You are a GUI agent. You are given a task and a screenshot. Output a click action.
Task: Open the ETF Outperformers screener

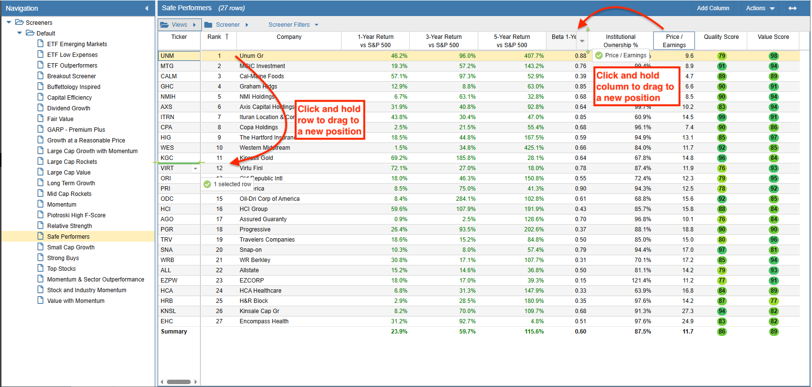point(72,66)
